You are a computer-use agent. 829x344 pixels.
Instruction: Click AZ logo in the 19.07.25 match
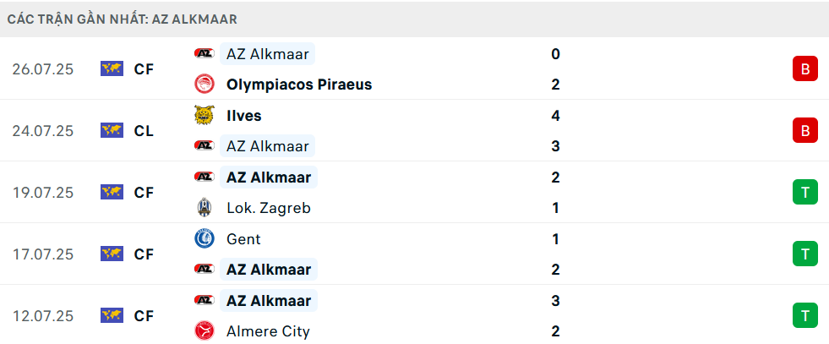pyautogui.click(x=204, y=177)
